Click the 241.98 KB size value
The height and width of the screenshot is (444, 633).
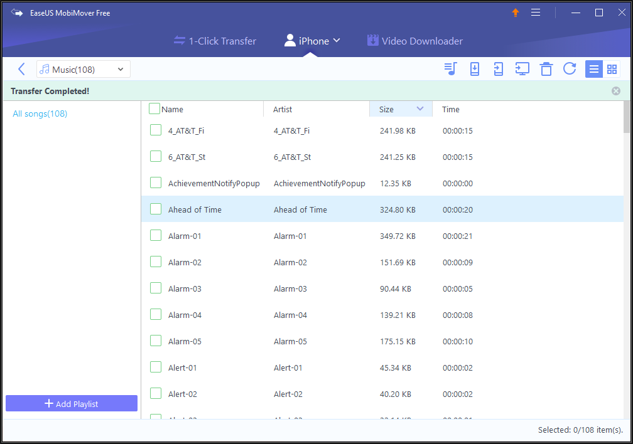pos(398,130)
